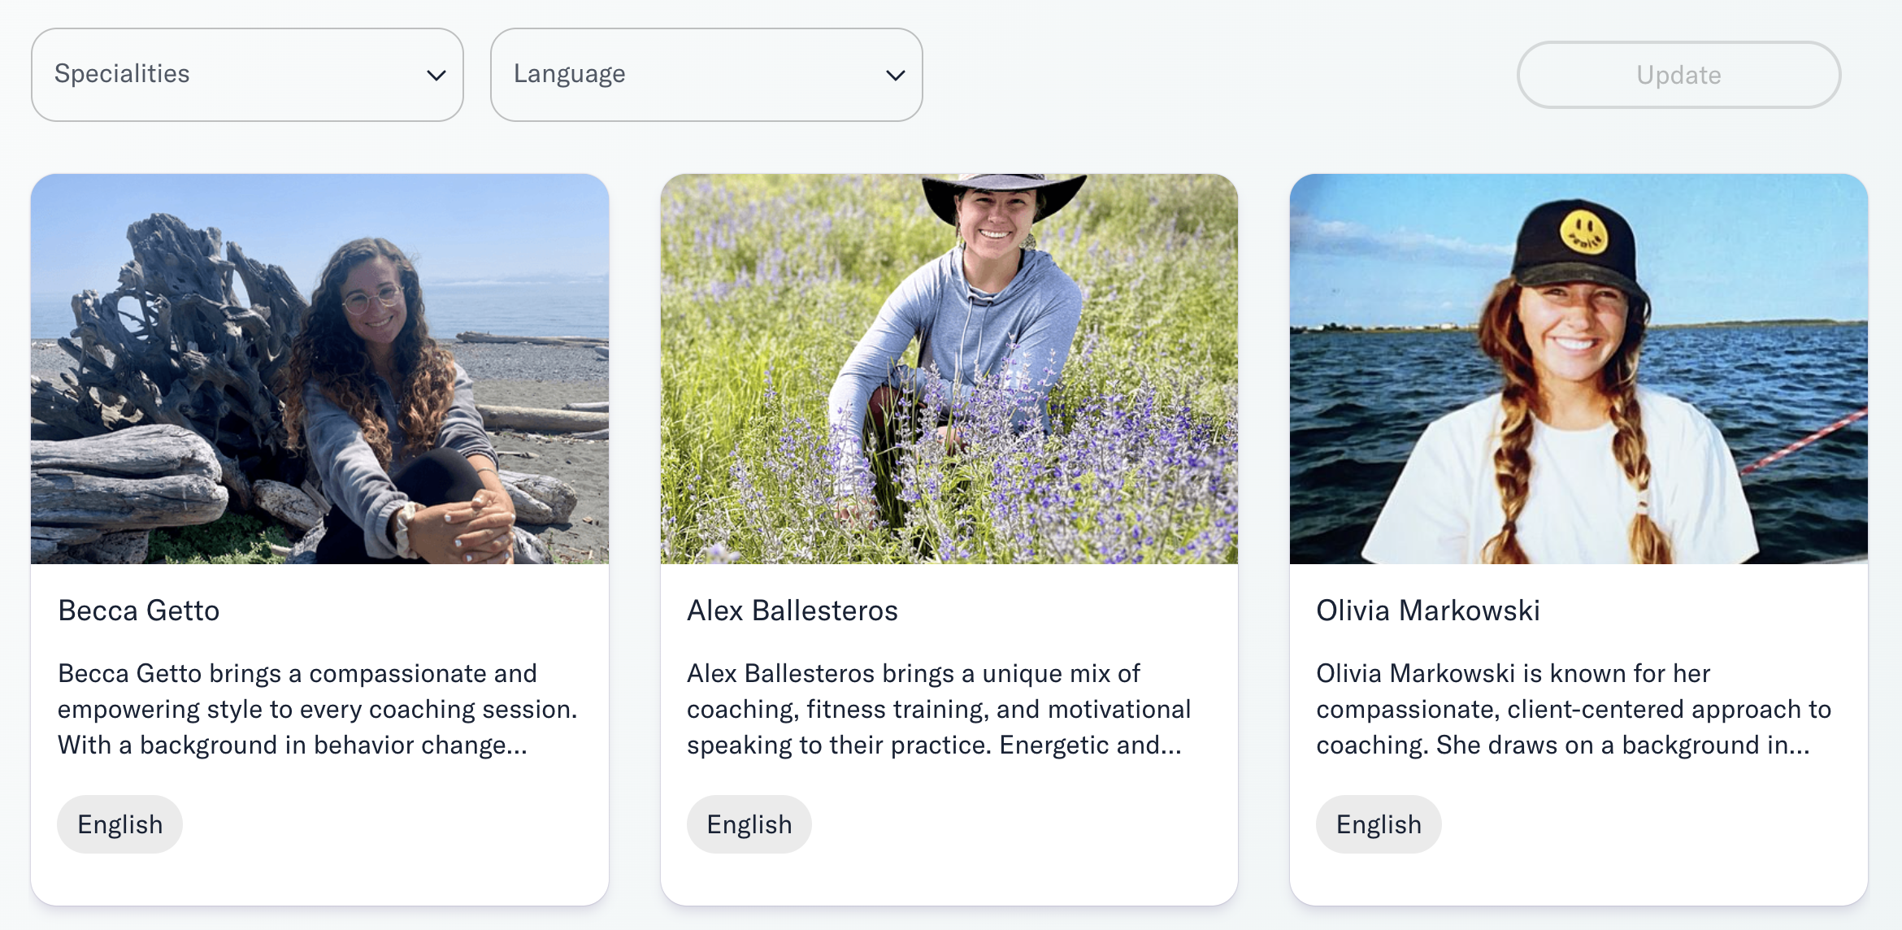Click Alex Ballesteros's bio description text
This screenshot has width=1902, height=930.
pyautogui.click(x=939, y=709)
